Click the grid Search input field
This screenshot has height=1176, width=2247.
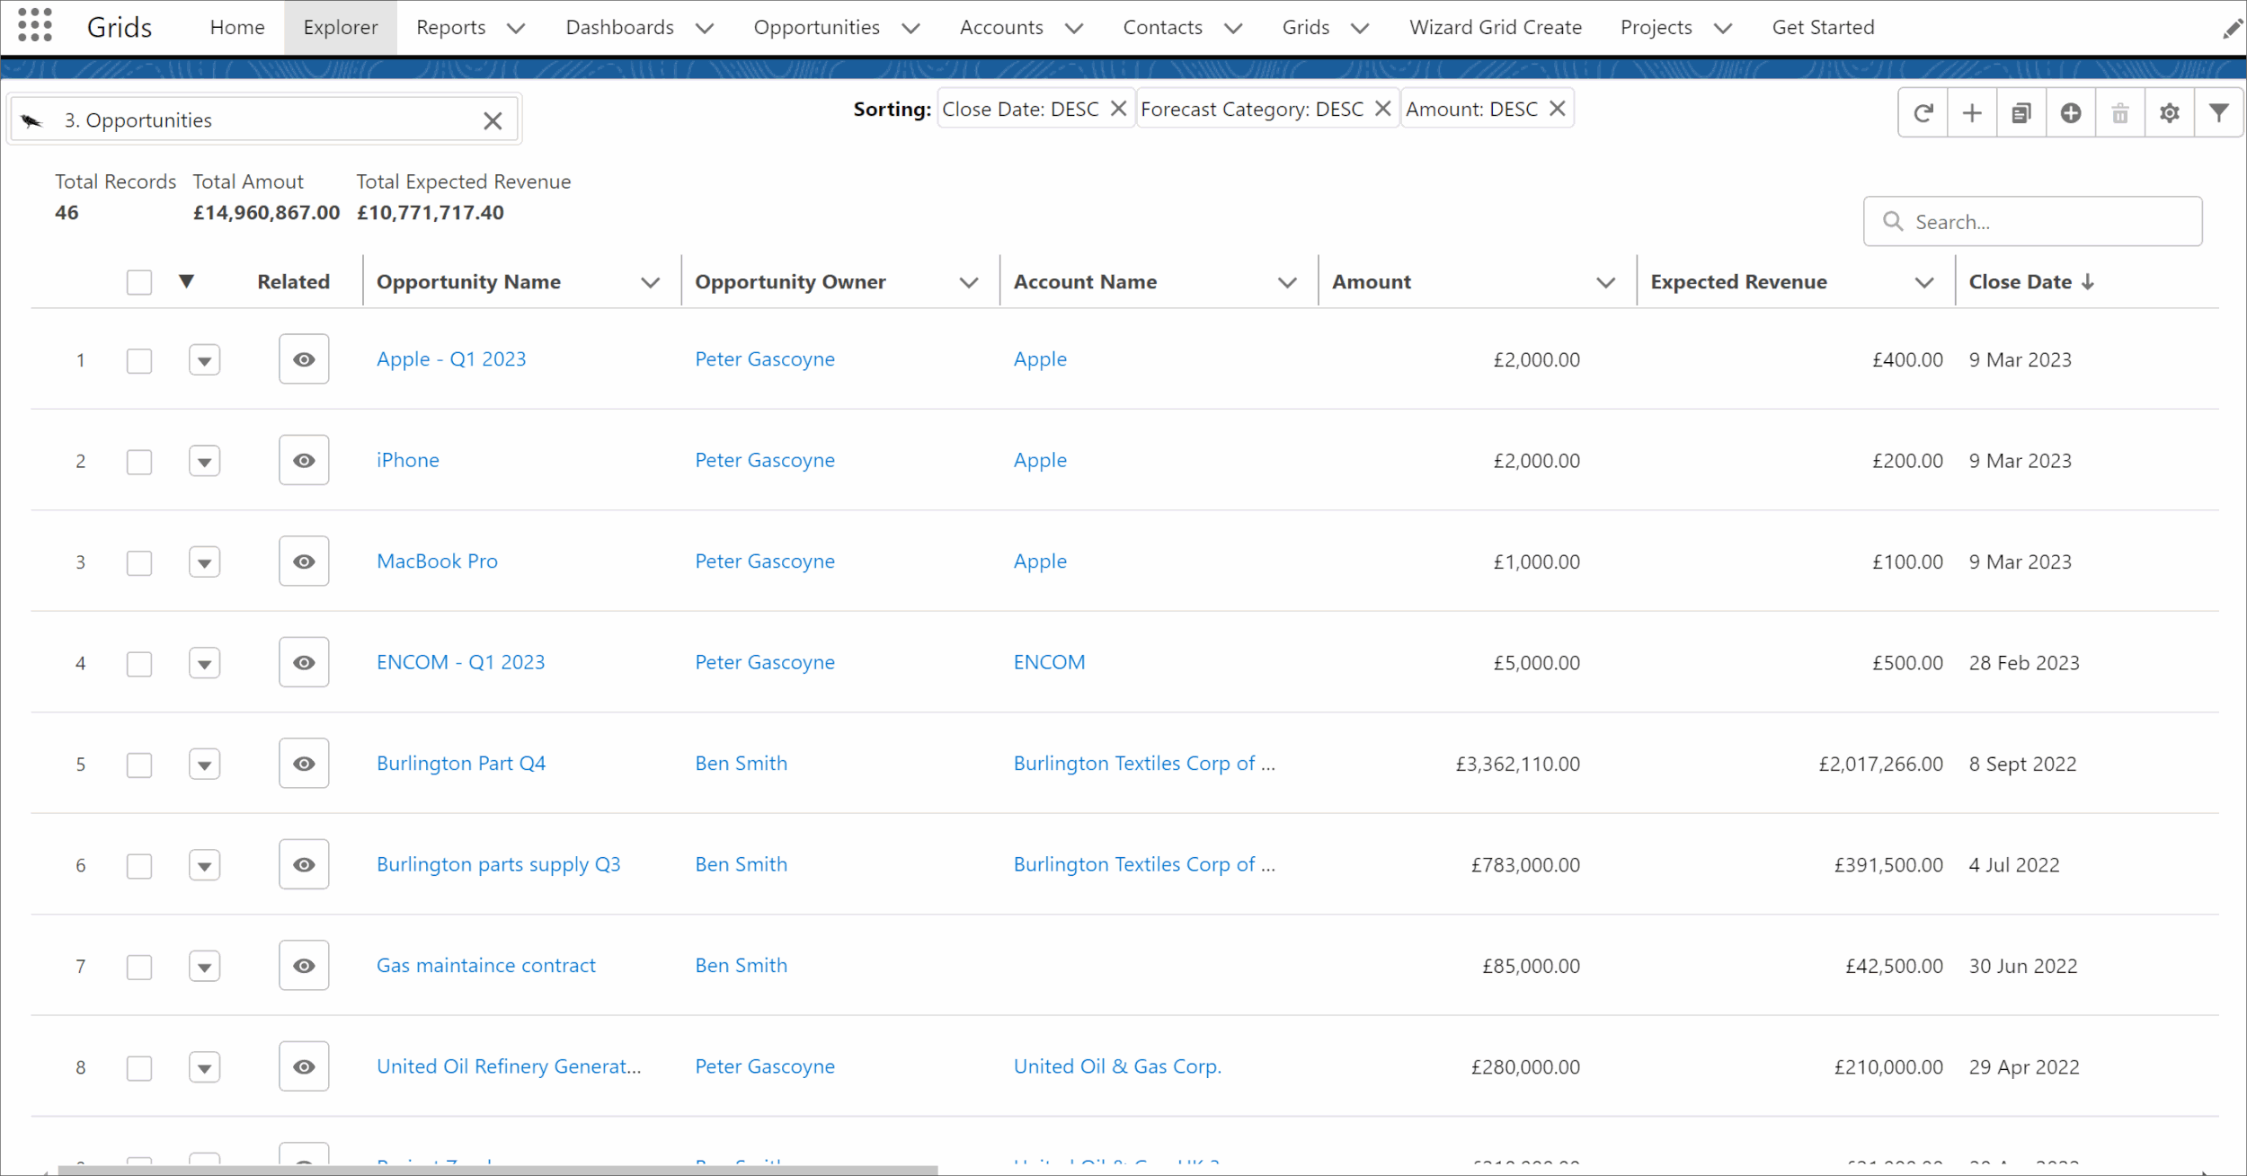pyautogui.click(x=2033, y=221)
